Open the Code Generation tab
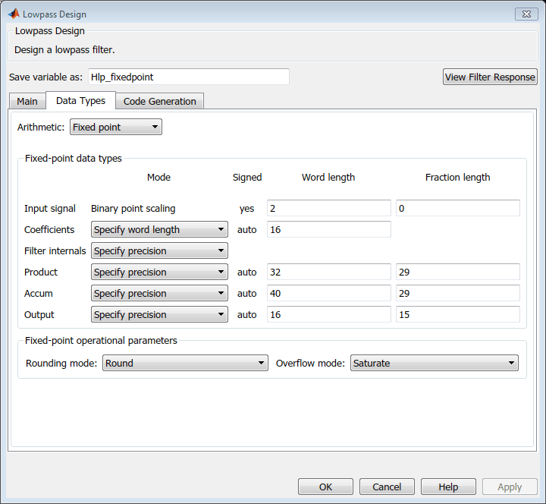 tap(159, 101)
